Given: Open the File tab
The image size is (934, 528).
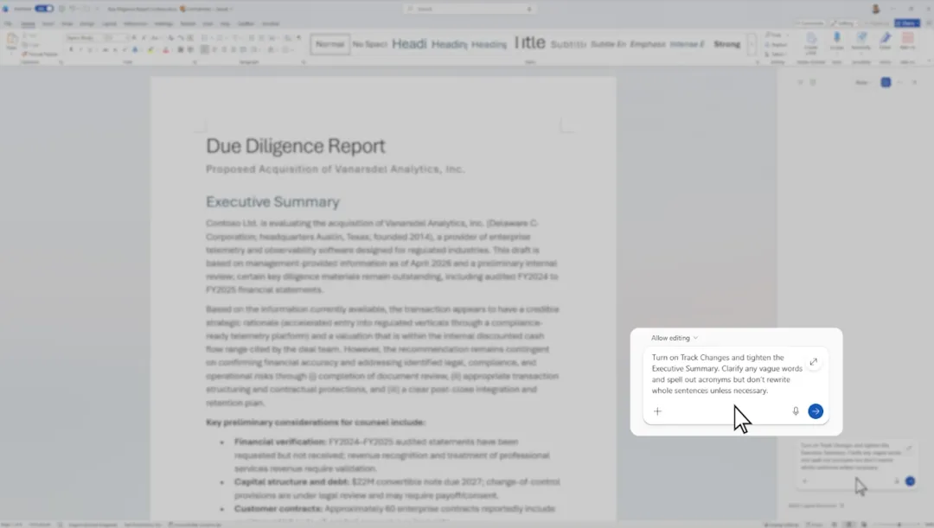Looking at the screenshot, I should click(8, 24).
